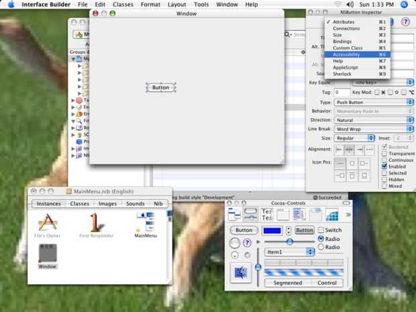Click the Tag input field
The width and height of the screenshot is (416, 312).
[x=342, y=93]
